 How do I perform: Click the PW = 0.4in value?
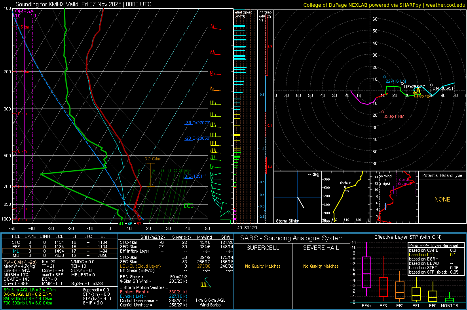click(20, 262)
